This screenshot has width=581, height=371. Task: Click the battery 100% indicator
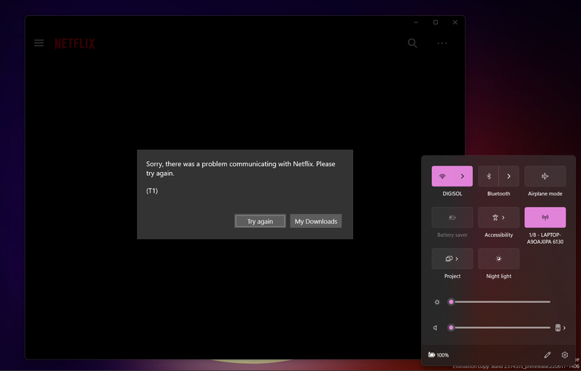439,355
